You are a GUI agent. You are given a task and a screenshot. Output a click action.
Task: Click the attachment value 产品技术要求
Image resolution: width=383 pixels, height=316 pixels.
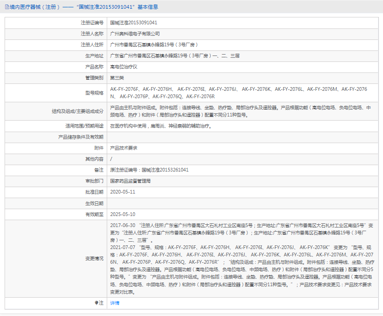(124, 148)
